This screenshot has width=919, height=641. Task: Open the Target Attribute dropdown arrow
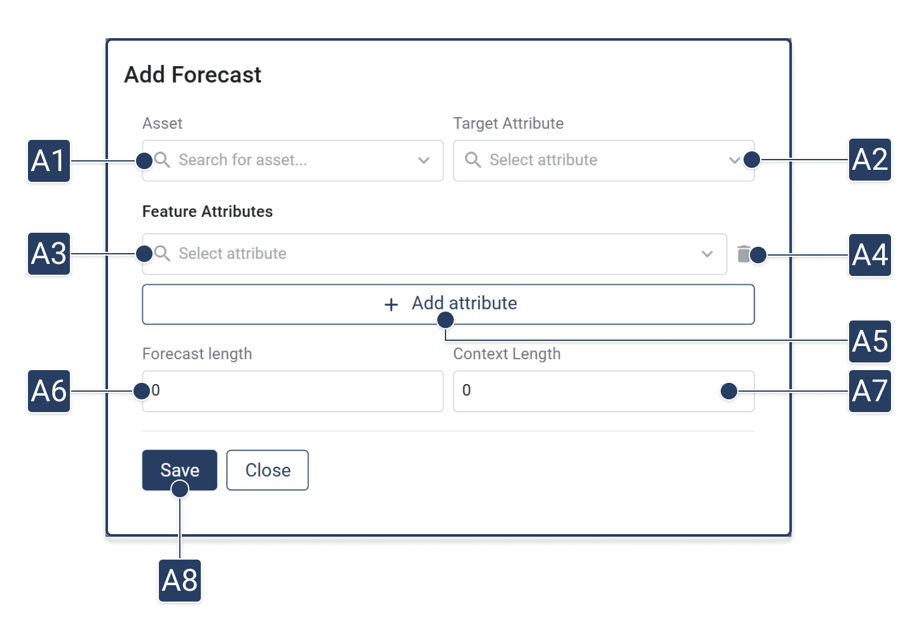pos(734,160)
